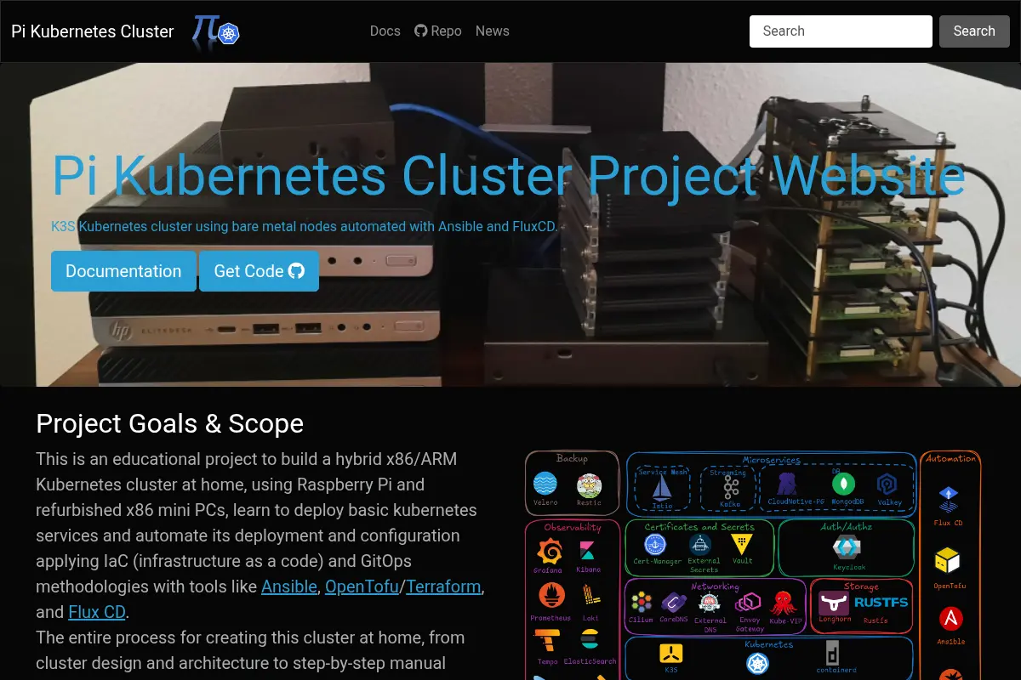This screenshot has height=680, width=1021.
Task: Click the Restic icon in Backup group
Action: 589,485
